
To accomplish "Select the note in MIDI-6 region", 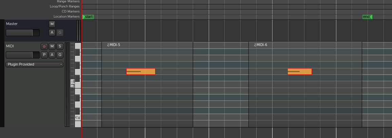I will 299,71.
